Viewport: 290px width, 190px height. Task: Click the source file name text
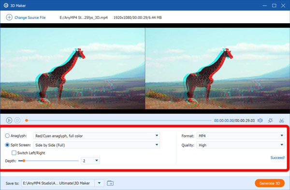tap(84, 17)
